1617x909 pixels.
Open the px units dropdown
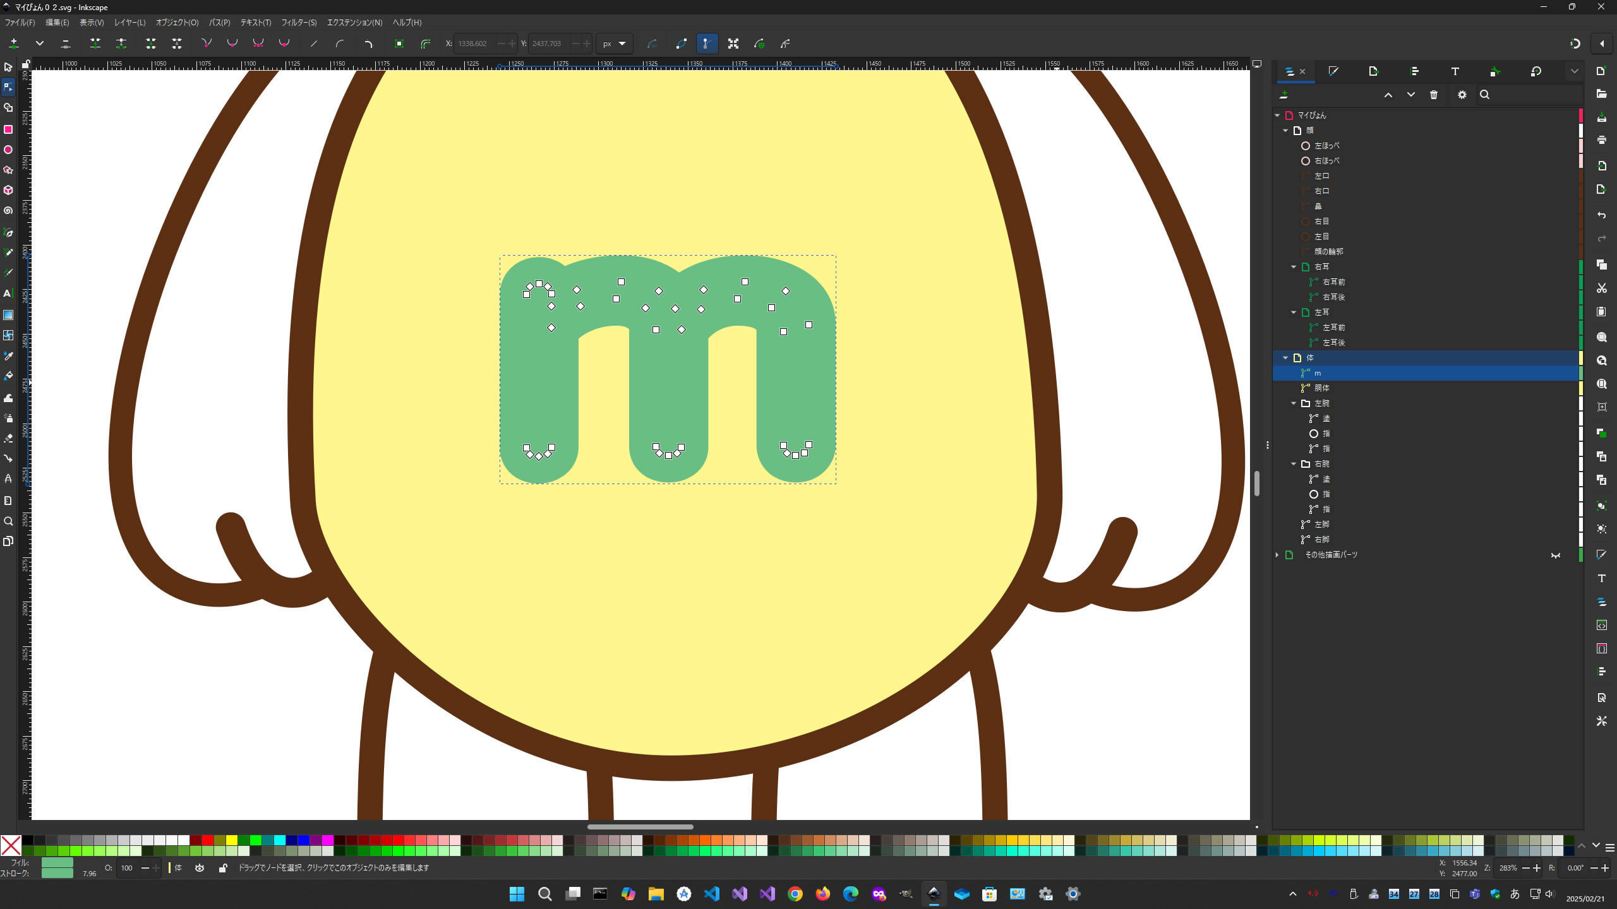coord(614,44)
